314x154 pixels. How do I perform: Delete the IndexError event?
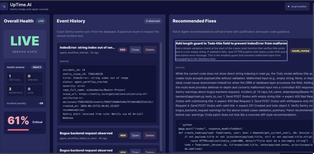[x=150, y=50]
